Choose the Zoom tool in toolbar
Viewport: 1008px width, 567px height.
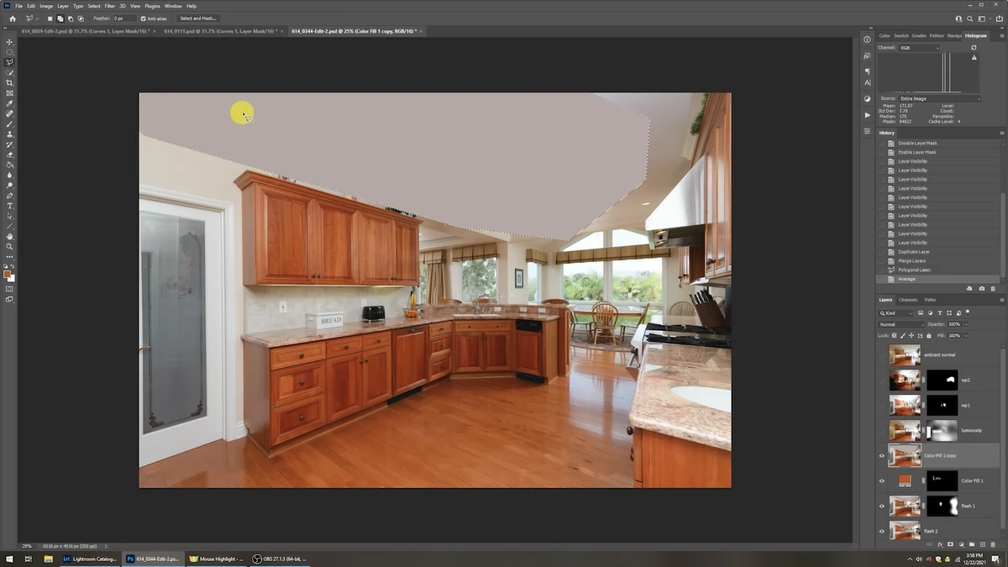point(10,247)
